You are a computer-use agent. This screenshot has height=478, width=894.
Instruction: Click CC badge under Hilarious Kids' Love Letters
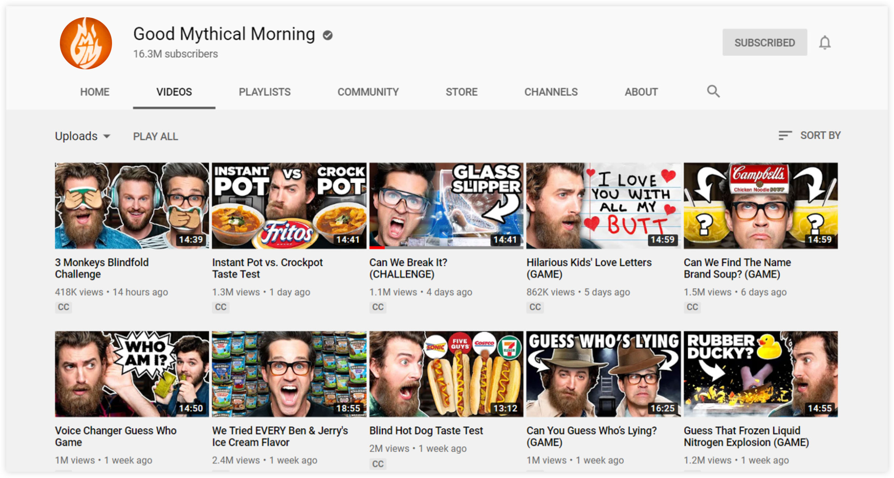coord(535,307)
